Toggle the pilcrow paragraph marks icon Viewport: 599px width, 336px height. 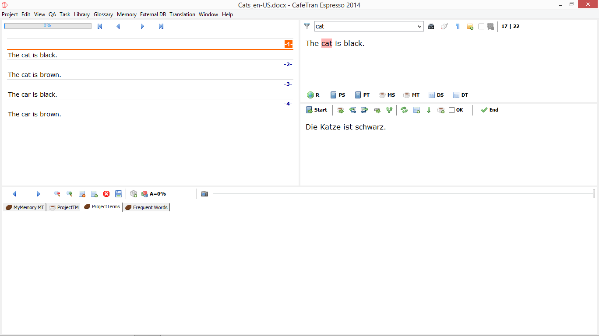(458, 26)
